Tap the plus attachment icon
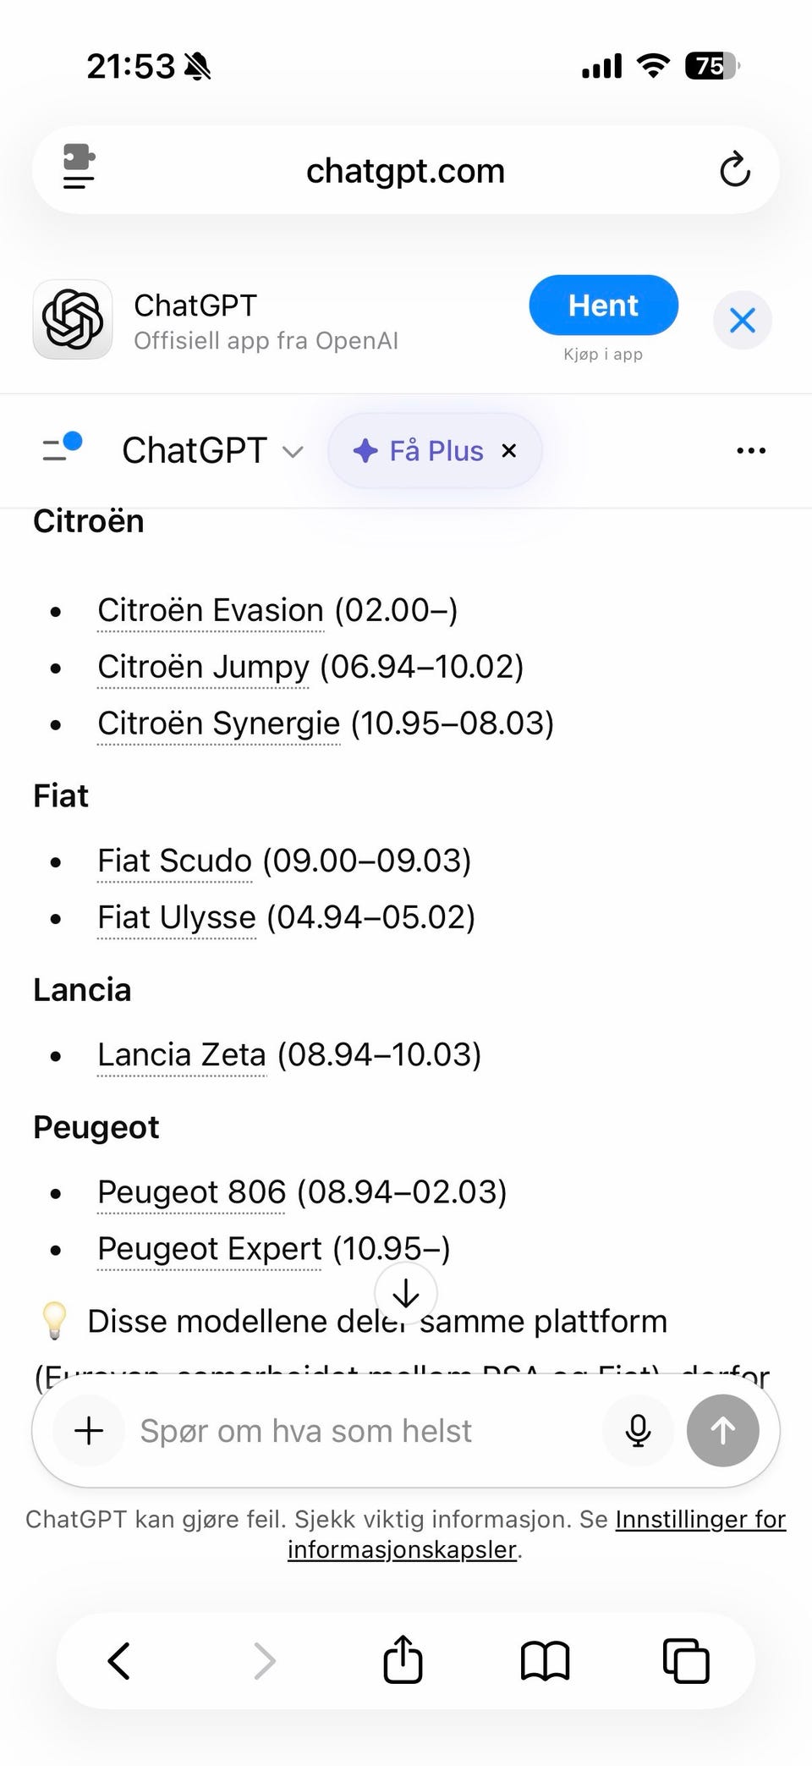 (x=89, y=1431)
